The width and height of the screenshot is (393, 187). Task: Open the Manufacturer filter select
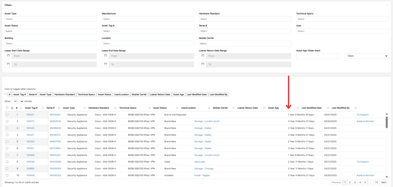click(x=148, y=19)
